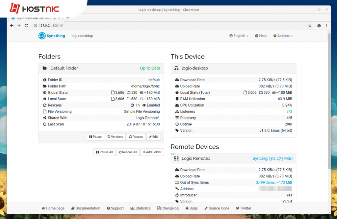Click the Last Scan clock icon
Viewport: 337px width, 219px height.
click(45, 124)
